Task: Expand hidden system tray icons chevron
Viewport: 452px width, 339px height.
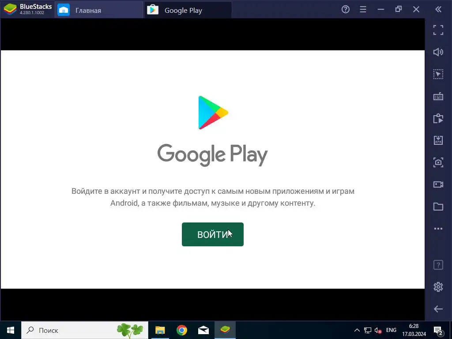Action: [357, 330]
